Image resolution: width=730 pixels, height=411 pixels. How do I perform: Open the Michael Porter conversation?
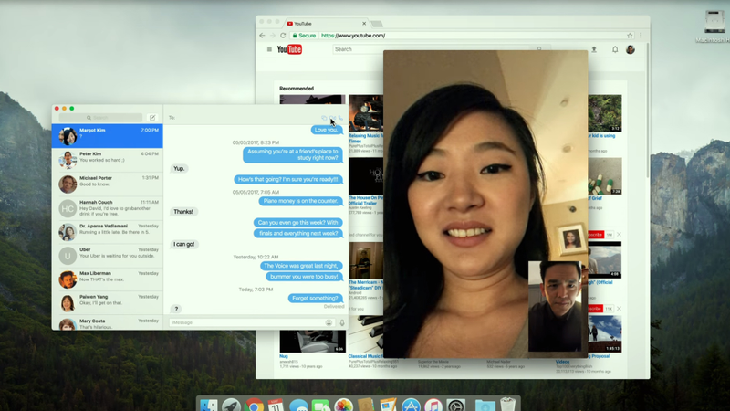point(107,184)
